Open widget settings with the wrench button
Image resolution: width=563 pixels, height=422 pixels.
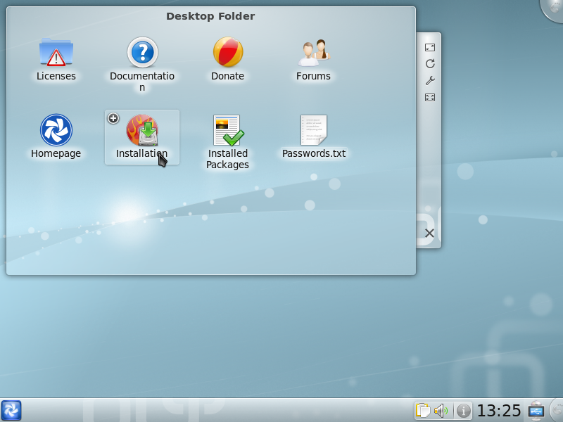(429, 80)
